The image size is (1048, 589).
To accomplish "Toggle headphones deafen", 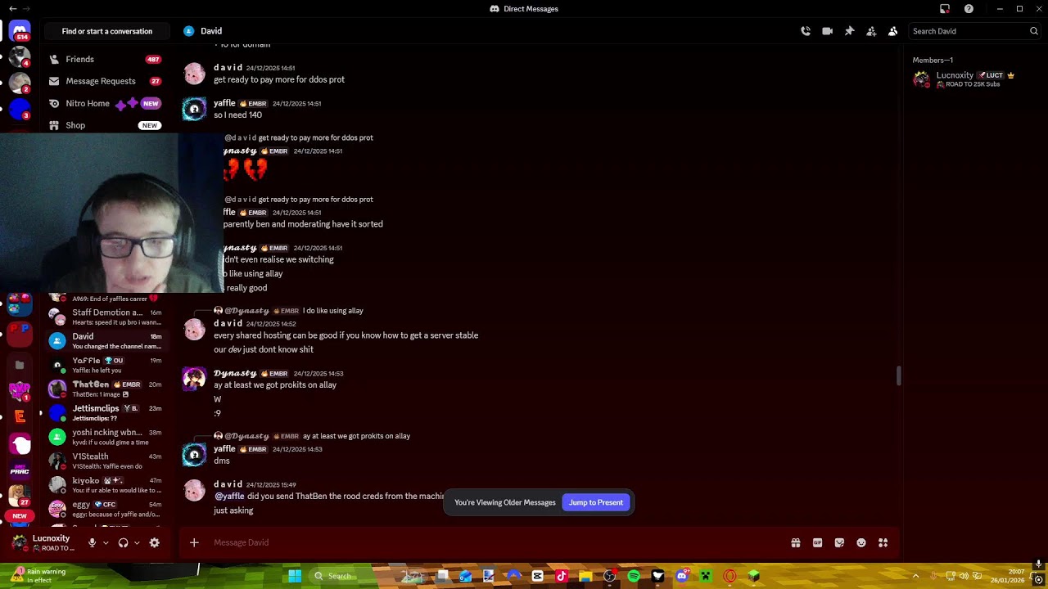I will click(x=123, y=542).
